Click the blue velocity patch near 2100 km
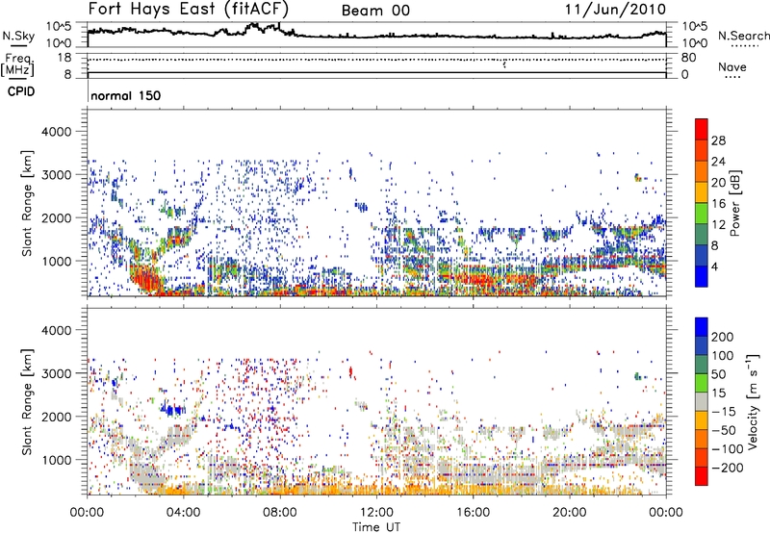Screen dimensions: 770x533 [173, 410]
